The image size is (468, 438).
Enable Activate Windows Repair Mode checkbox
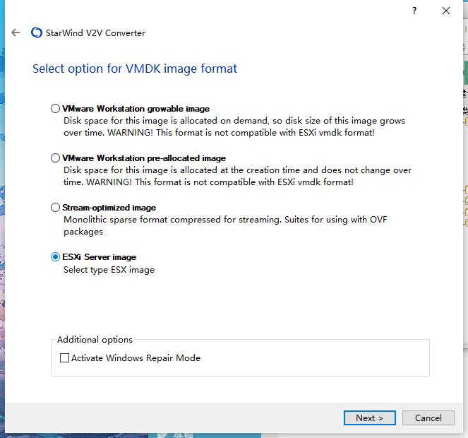pyautogui.click(x=64, y=357)
